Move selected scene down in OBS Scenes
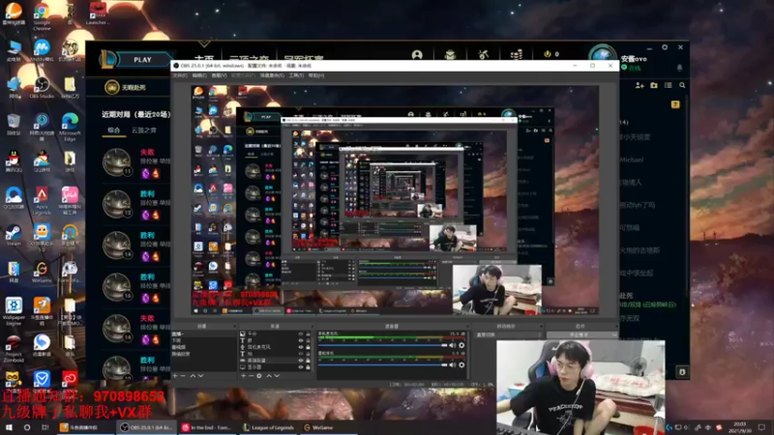The width and height of the screenshot is (774, 435). tap(200, 376)
